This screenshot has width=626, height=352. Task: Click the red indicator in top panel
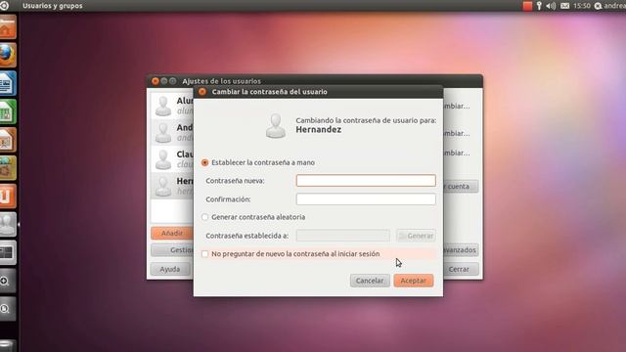[527, 6]
